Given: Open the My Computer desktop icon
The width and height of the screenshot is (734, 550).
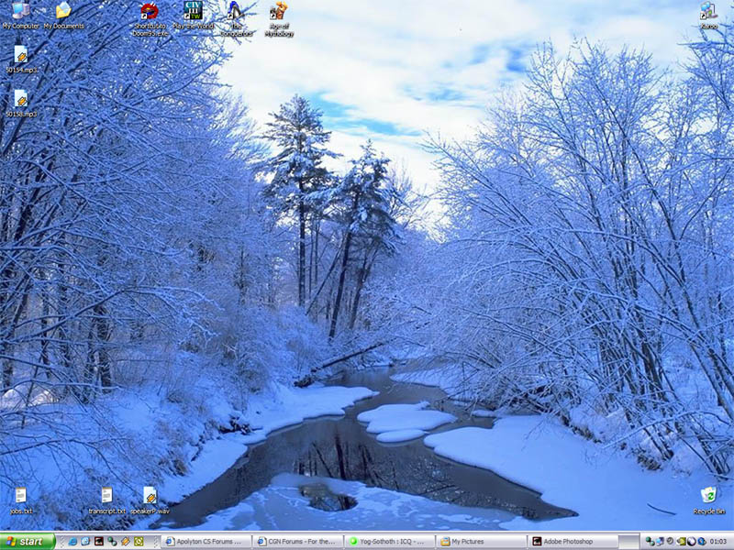Looking at the screenshot, I should 19,12.
